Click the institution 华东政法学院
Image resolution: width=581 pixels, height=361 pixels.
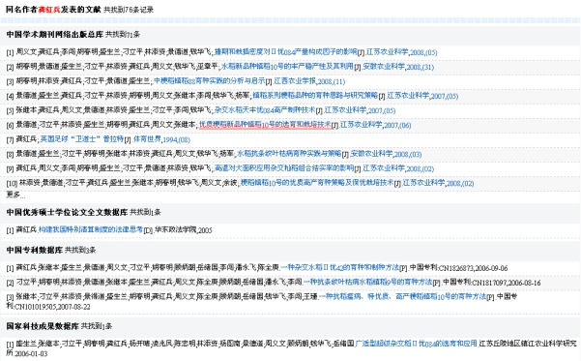(176, 230)
